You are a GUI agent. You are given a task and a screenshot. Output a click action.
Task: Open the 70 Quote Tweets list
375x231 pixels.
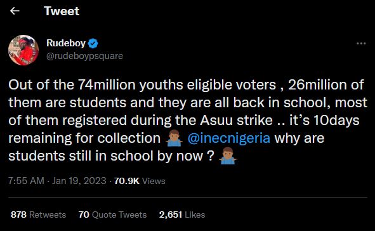(x=112, y=214)
